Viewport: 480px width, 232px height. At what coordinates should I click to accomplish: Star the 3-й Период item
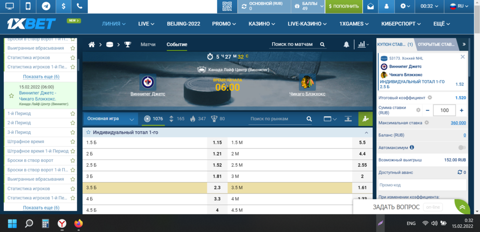point(72,133)
